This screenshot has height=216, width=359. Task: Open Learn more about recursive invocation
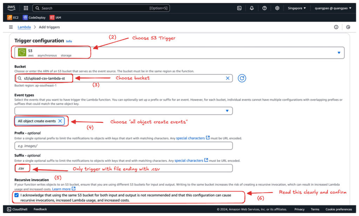(64, 189)
